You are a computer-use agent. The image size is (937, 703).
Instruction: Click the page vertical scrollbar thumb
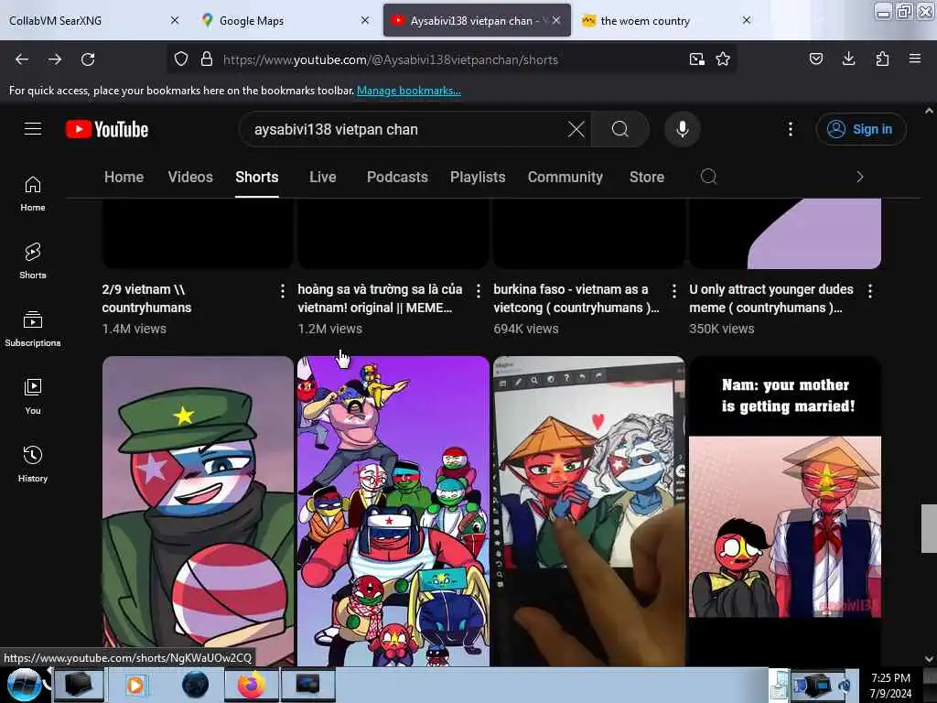point(929,528)
